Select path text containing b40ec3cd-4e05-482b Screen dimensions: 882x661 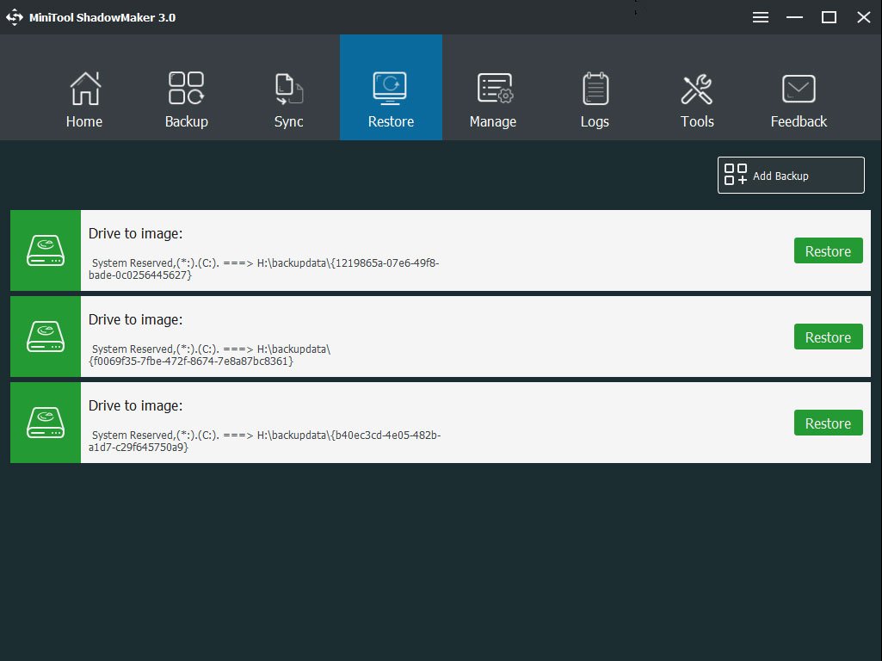264,441
